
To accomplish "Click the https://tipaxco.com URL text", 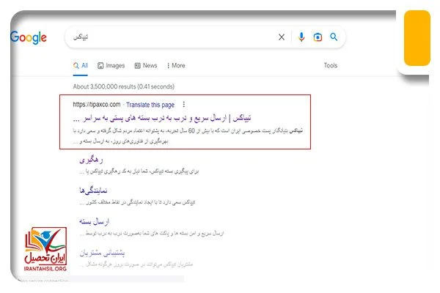I will pyautogui.click(x=97, y=105).
